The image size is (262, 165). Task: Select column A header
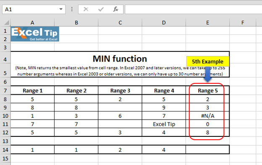pyautogui.click(x=32, y=23)
